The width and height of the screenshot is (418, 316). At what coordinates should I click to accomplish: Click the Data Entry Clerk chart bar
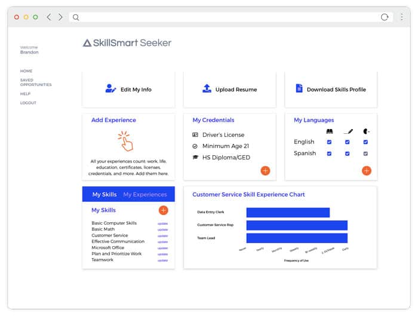288,213
